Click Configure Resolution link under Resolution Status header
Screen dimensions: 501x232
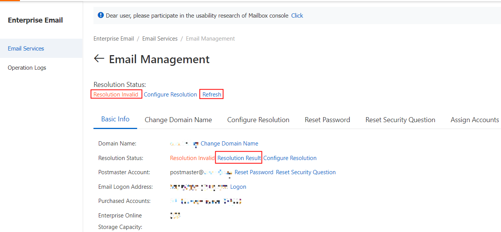170,95
